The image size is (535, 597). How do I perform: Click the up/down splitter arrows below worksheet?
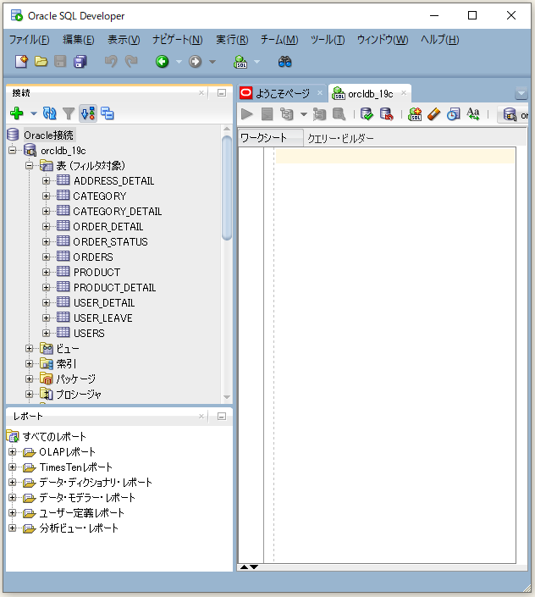(249, 567)
